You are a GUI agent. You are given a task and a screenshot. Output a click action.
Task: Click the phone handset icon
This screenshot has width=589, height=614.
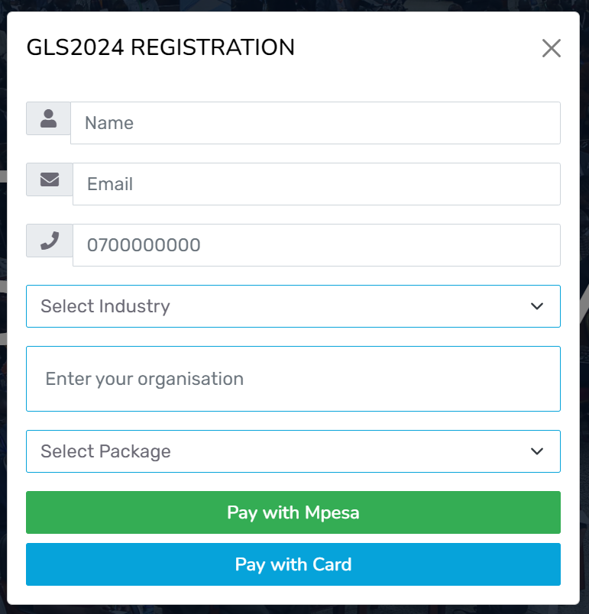click(x=50, y=241)
